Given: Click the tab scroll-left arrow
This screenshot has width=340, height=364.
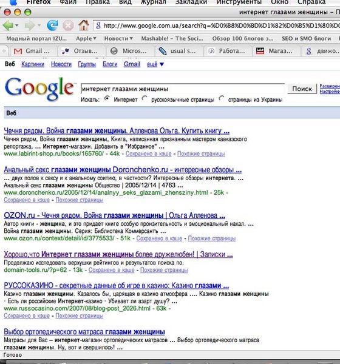Looking at the screenshot, I should tap(4, 51).
